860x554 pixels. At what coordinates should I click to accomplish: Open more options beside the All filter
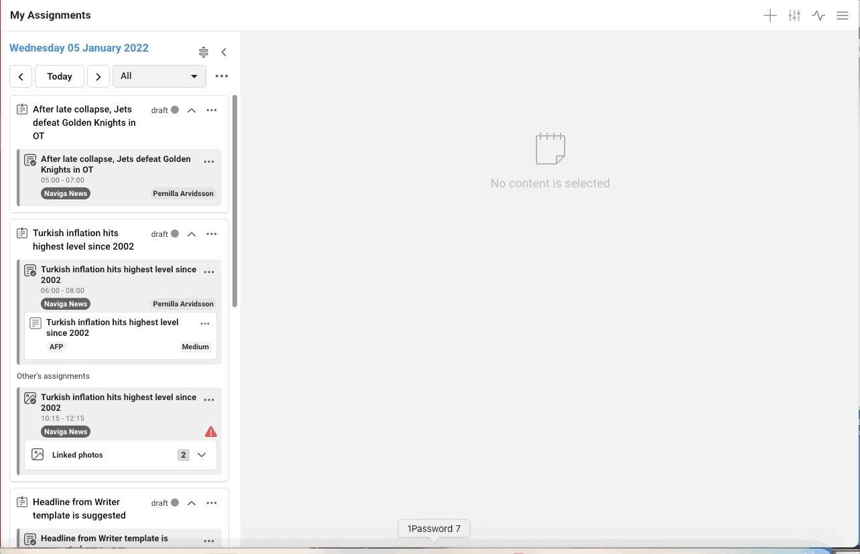click(222, 76)
